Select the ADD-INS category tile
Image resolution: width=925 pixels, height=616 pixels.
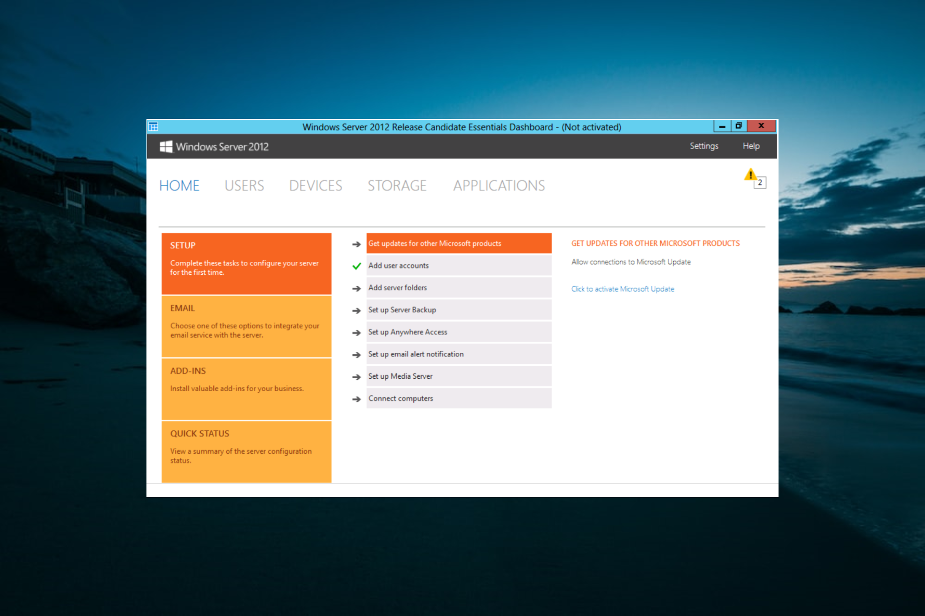247,389
